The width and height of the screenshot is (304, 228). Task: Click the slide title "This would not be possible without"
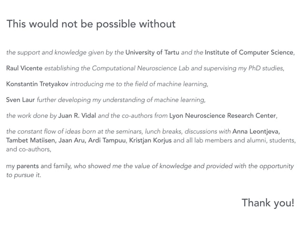[x=91, y=24]
